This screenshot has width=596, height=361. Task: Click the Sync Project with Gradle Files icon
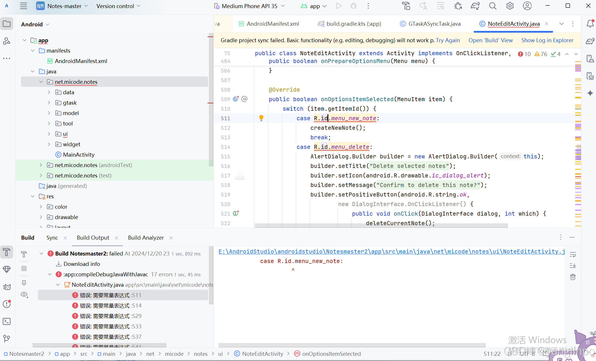(x=475, y=6)
